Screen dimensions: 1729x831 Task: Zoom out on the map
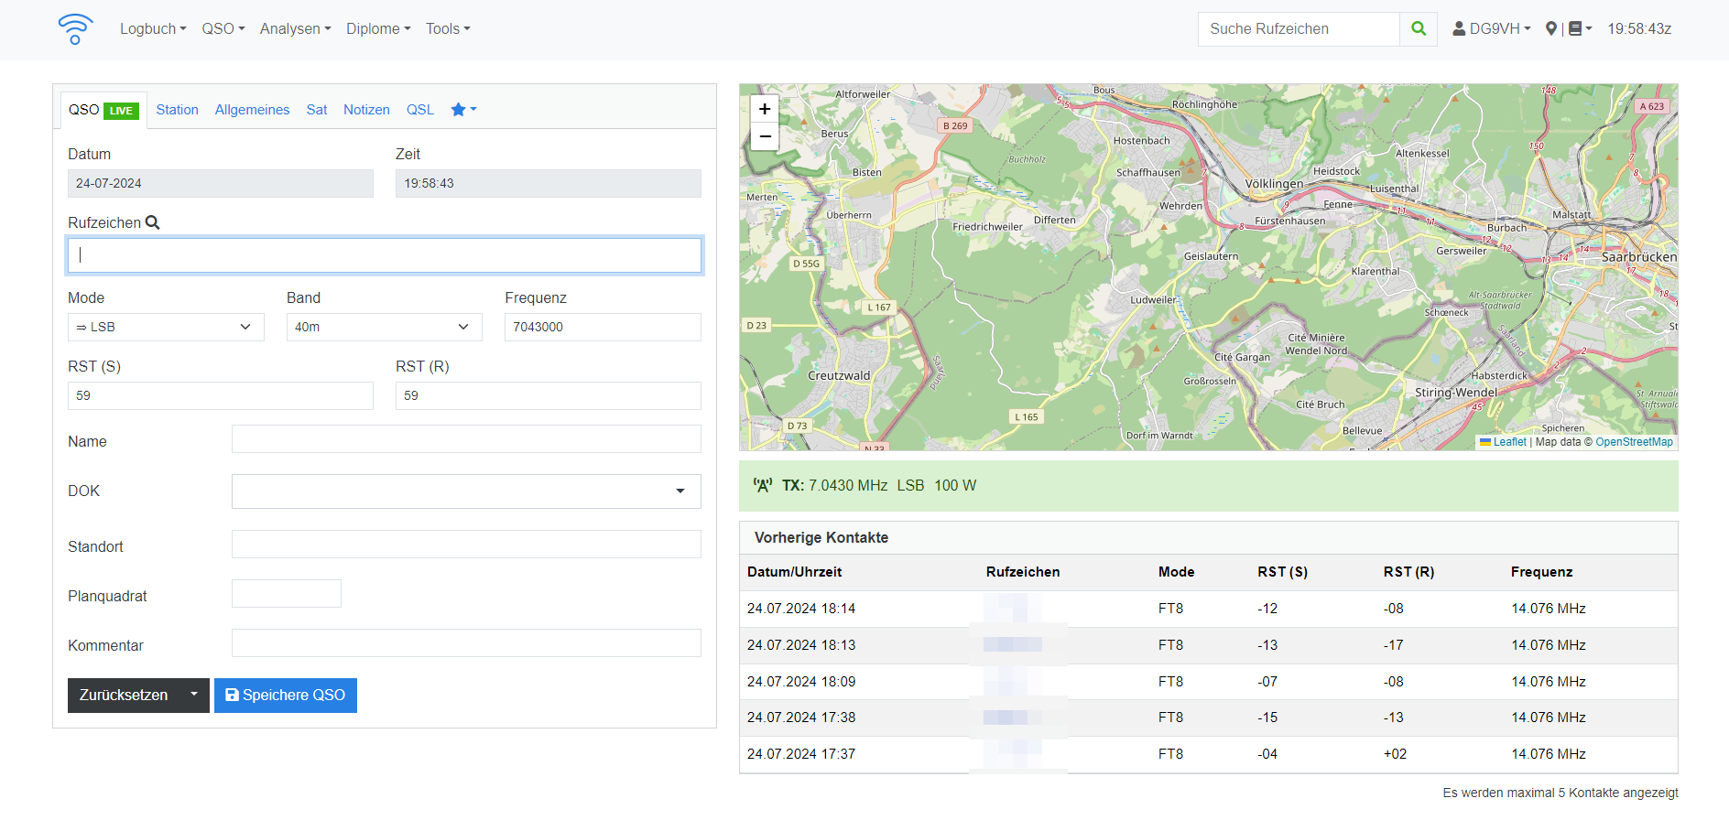765,136
